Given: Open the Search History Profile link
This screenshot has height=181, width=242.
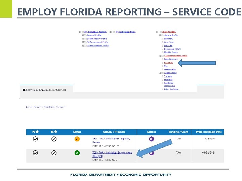Looking at the screenshot, I should tap(97, 39).
